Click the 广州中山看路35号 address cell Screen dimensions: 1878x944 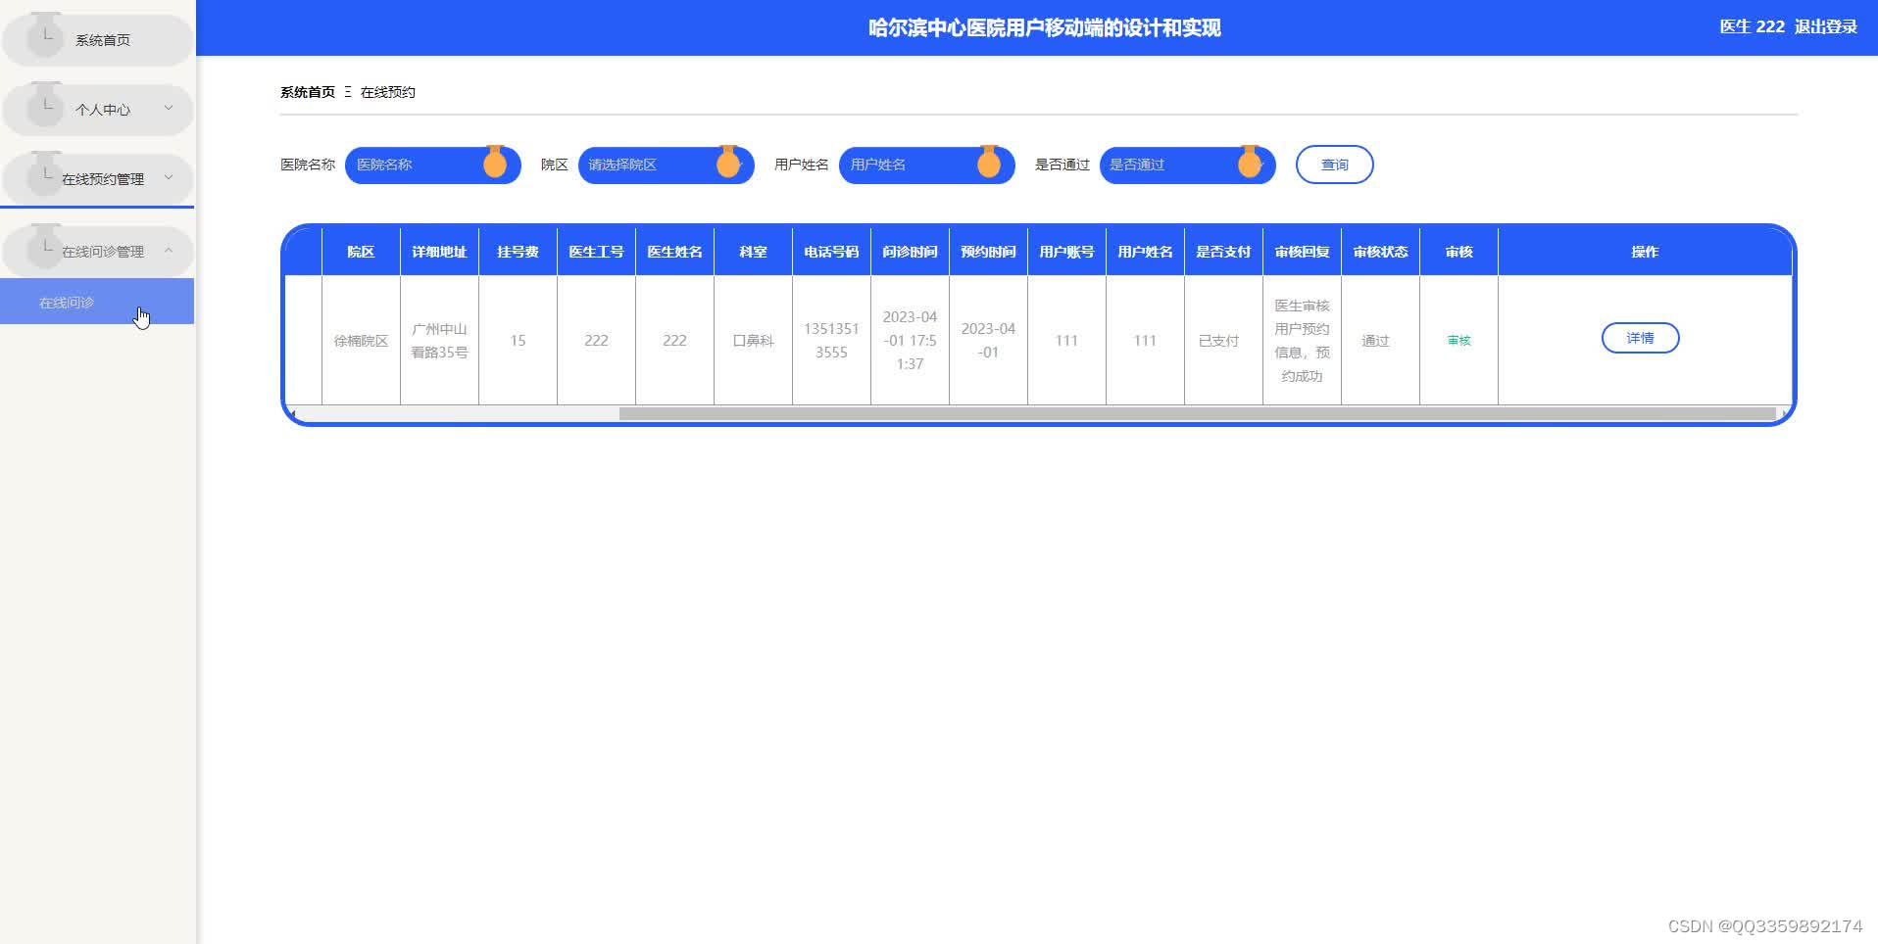(439, 341)
